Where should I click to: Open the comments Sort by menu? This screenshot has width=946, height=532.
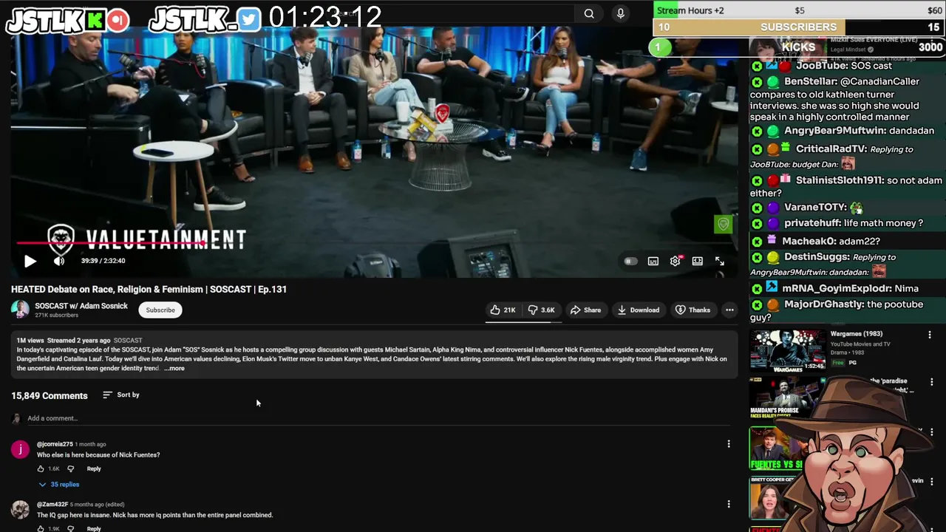tap(121, 395)
